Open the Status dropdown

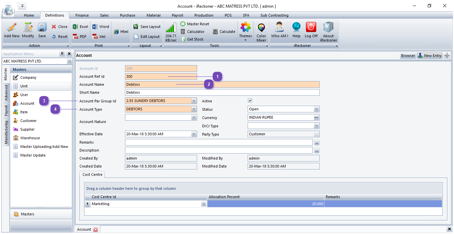click(316, 109)
